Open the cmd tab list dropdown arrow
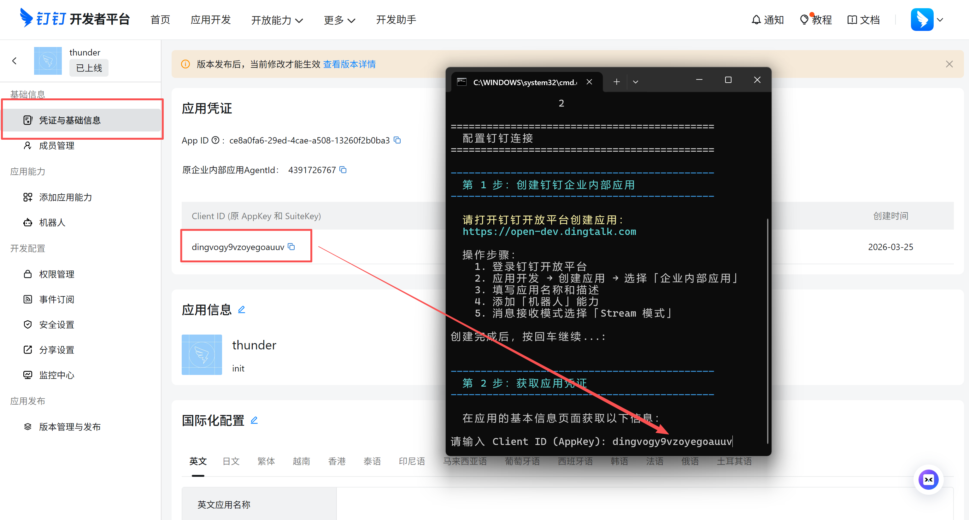The height and width of the screenshot is (520, 969). tap(635, 82)
